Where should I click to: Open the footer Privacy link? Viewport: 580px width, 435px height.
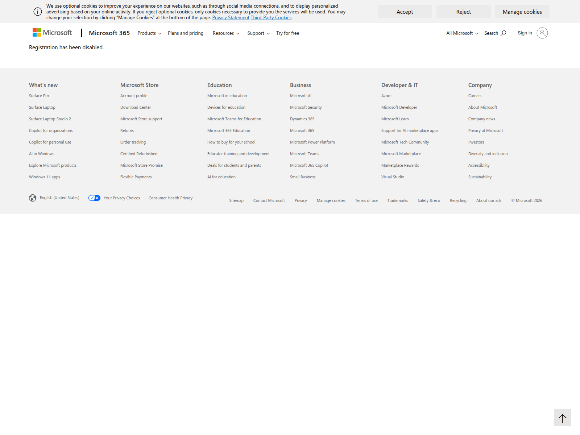[301, 200]
